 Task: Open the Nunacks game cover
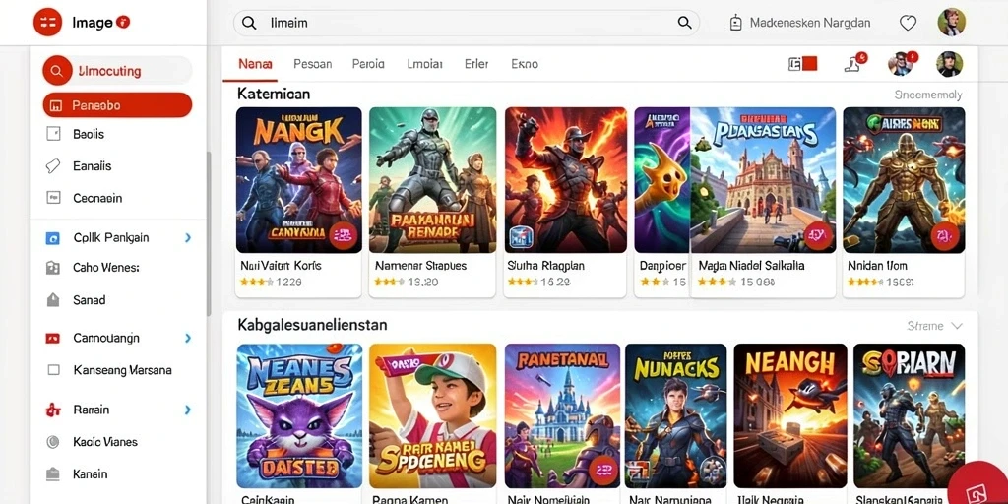point(675,416)
